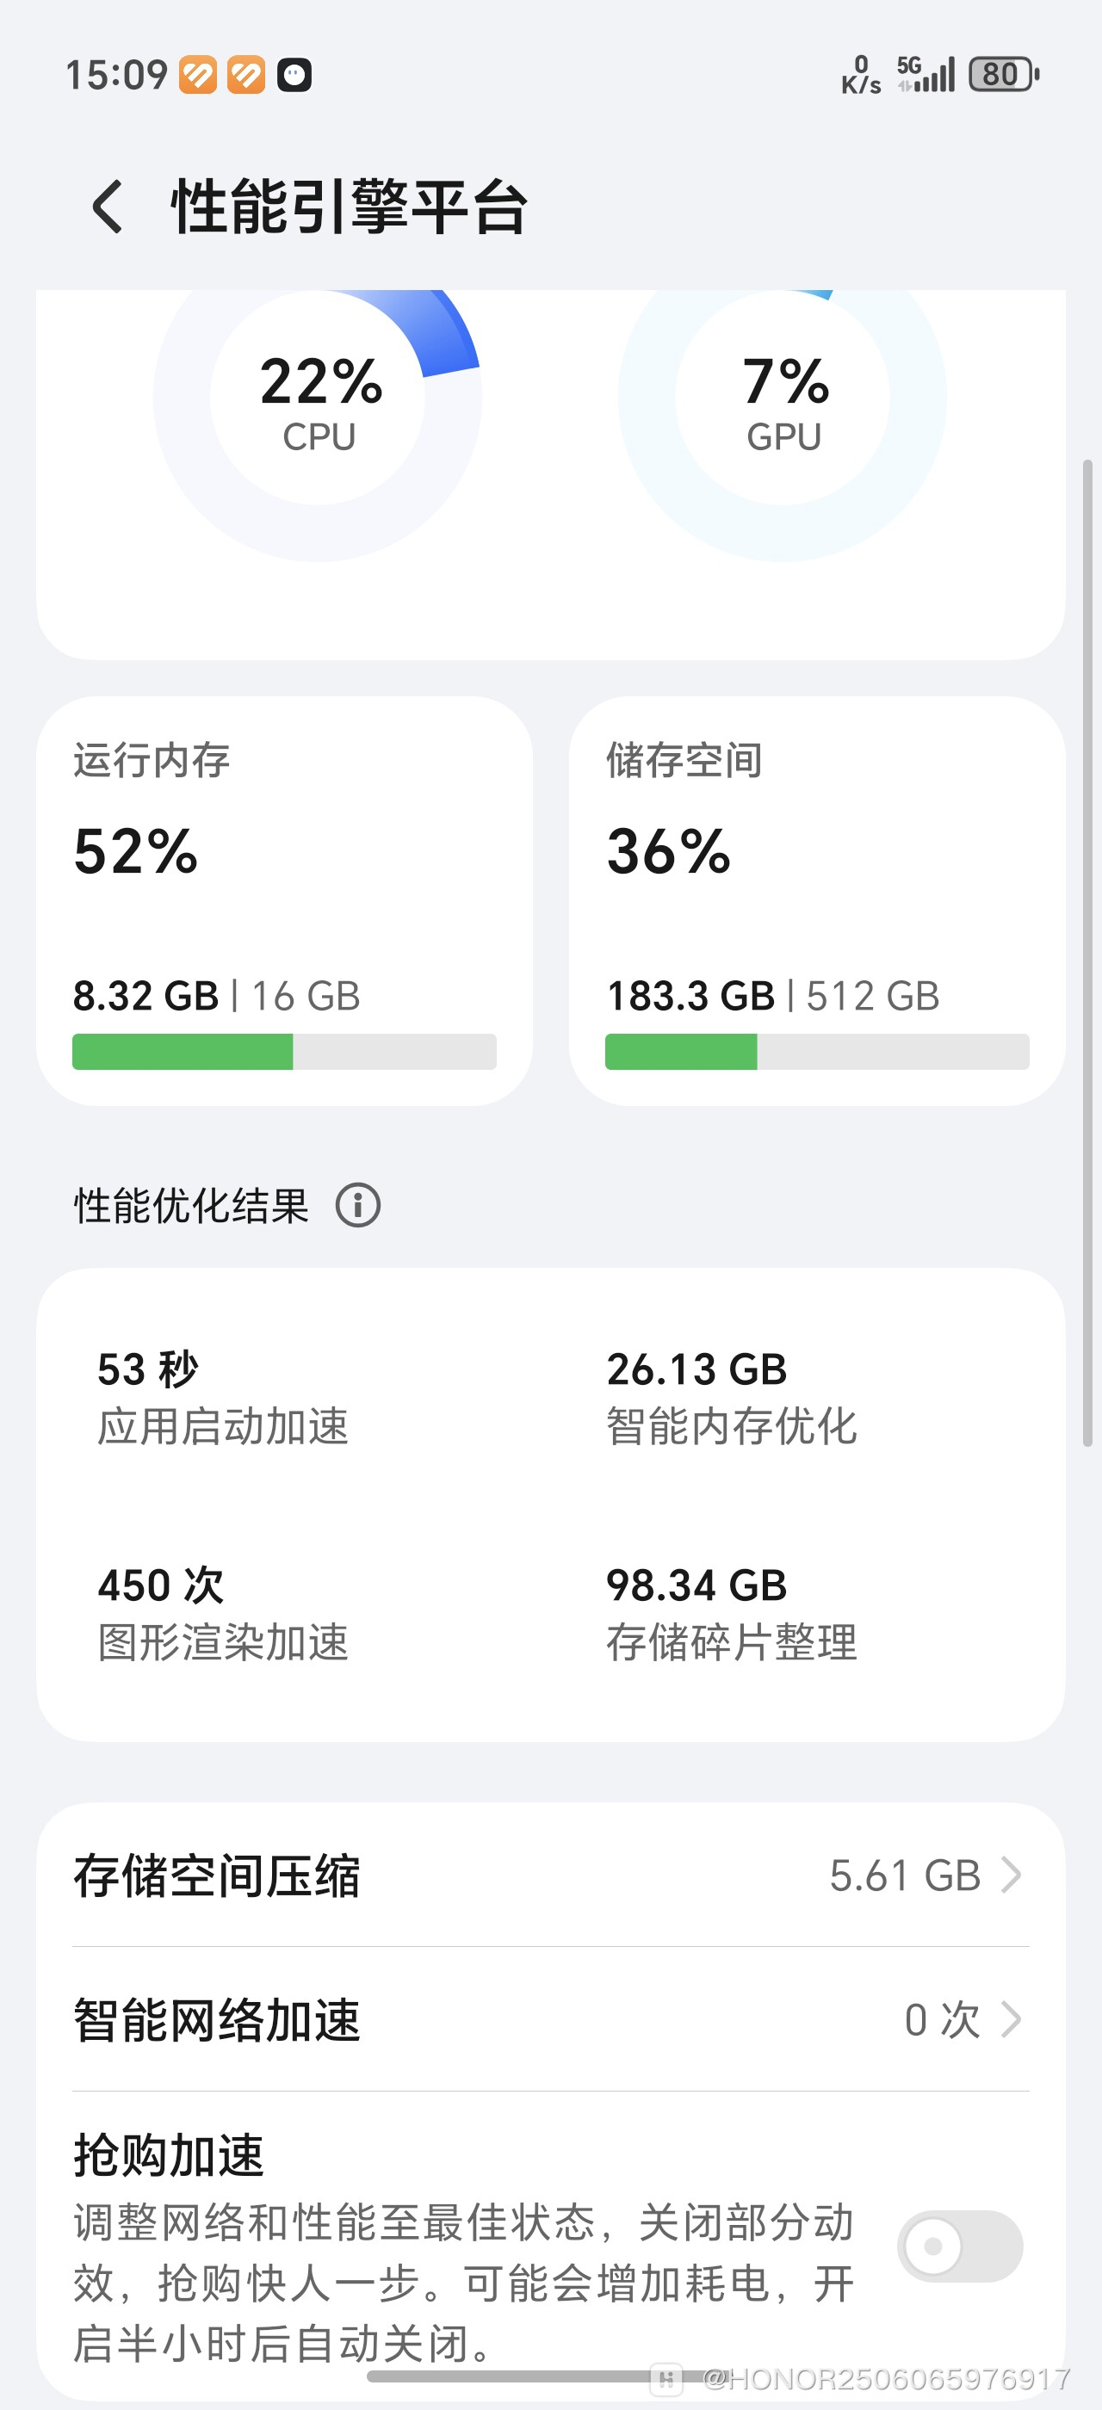Tap the battery indicator showing 80
This screenshot has height=2410, width=1102.
pos(999,73)
